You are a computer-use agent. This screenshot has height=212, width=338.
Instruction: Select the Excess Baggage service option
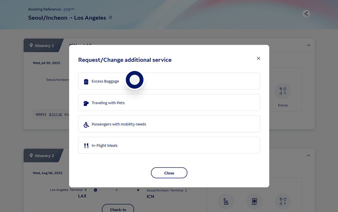[x=169, y=81]
